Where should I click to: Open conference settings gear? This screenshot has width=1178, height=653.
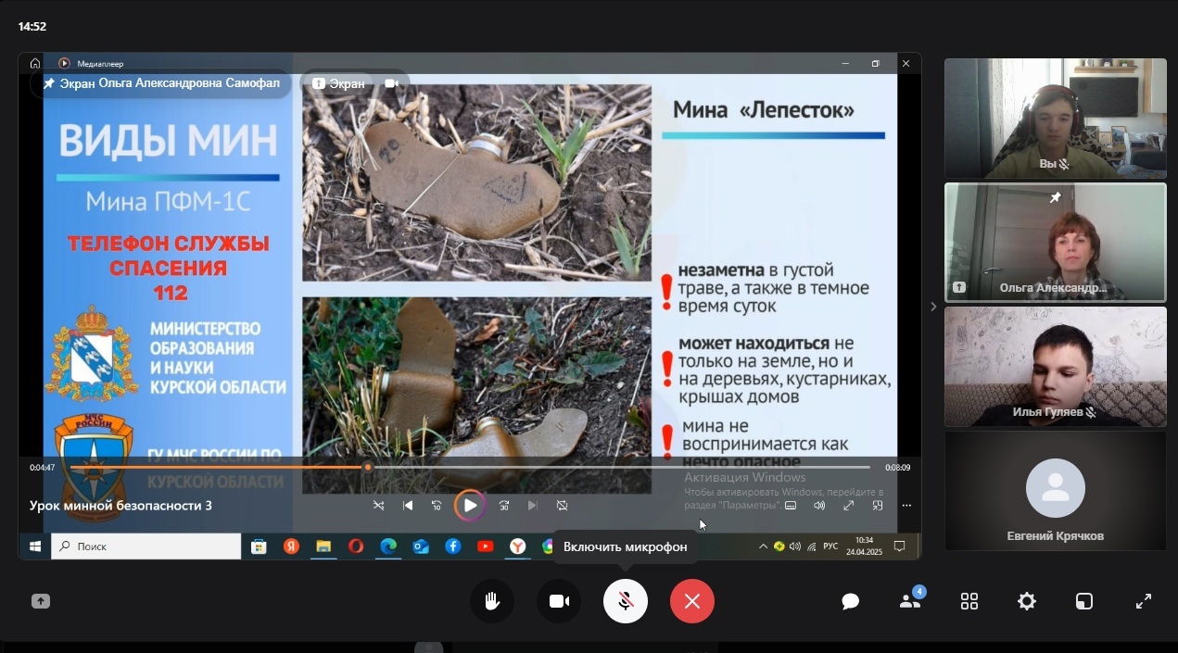click(x=1027, y=601)
